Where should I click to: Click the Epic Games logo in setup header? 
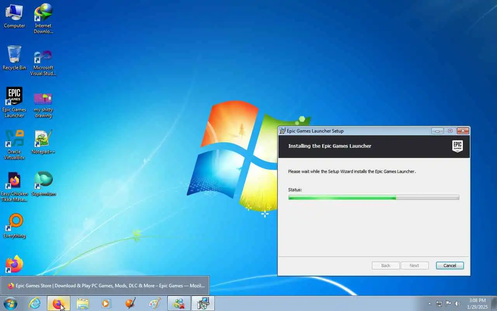(x=457, y=146)
